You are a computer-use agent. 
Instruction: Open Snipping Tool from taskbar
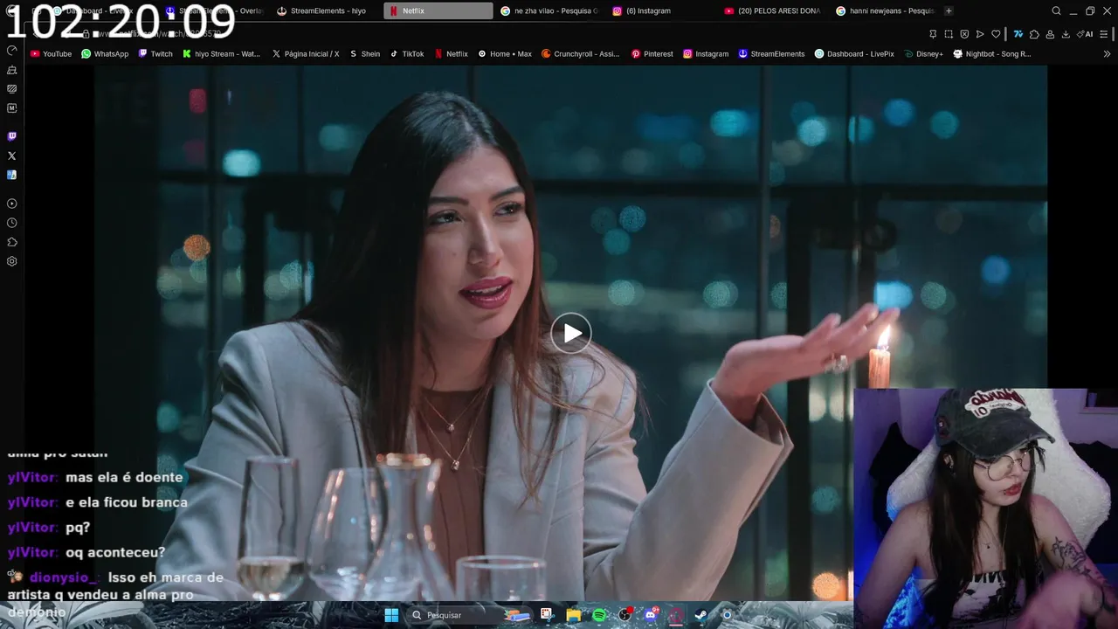(x=547, y=615)
